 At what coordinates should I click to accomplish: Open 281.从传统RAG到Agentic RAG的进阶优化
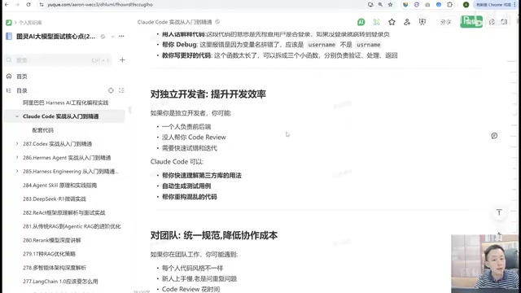point(72,226)
